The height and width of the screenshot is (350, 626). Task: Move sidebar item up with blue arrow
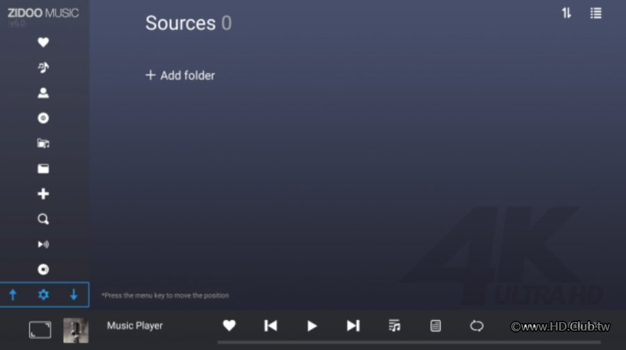click(x=13, y=295)
